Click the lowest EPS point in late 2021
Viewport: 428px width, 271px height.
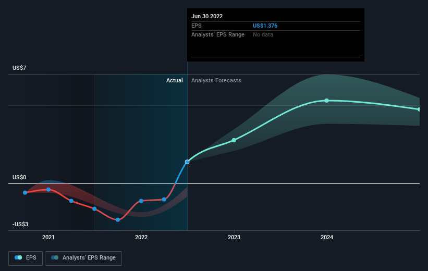pos(118,220)
